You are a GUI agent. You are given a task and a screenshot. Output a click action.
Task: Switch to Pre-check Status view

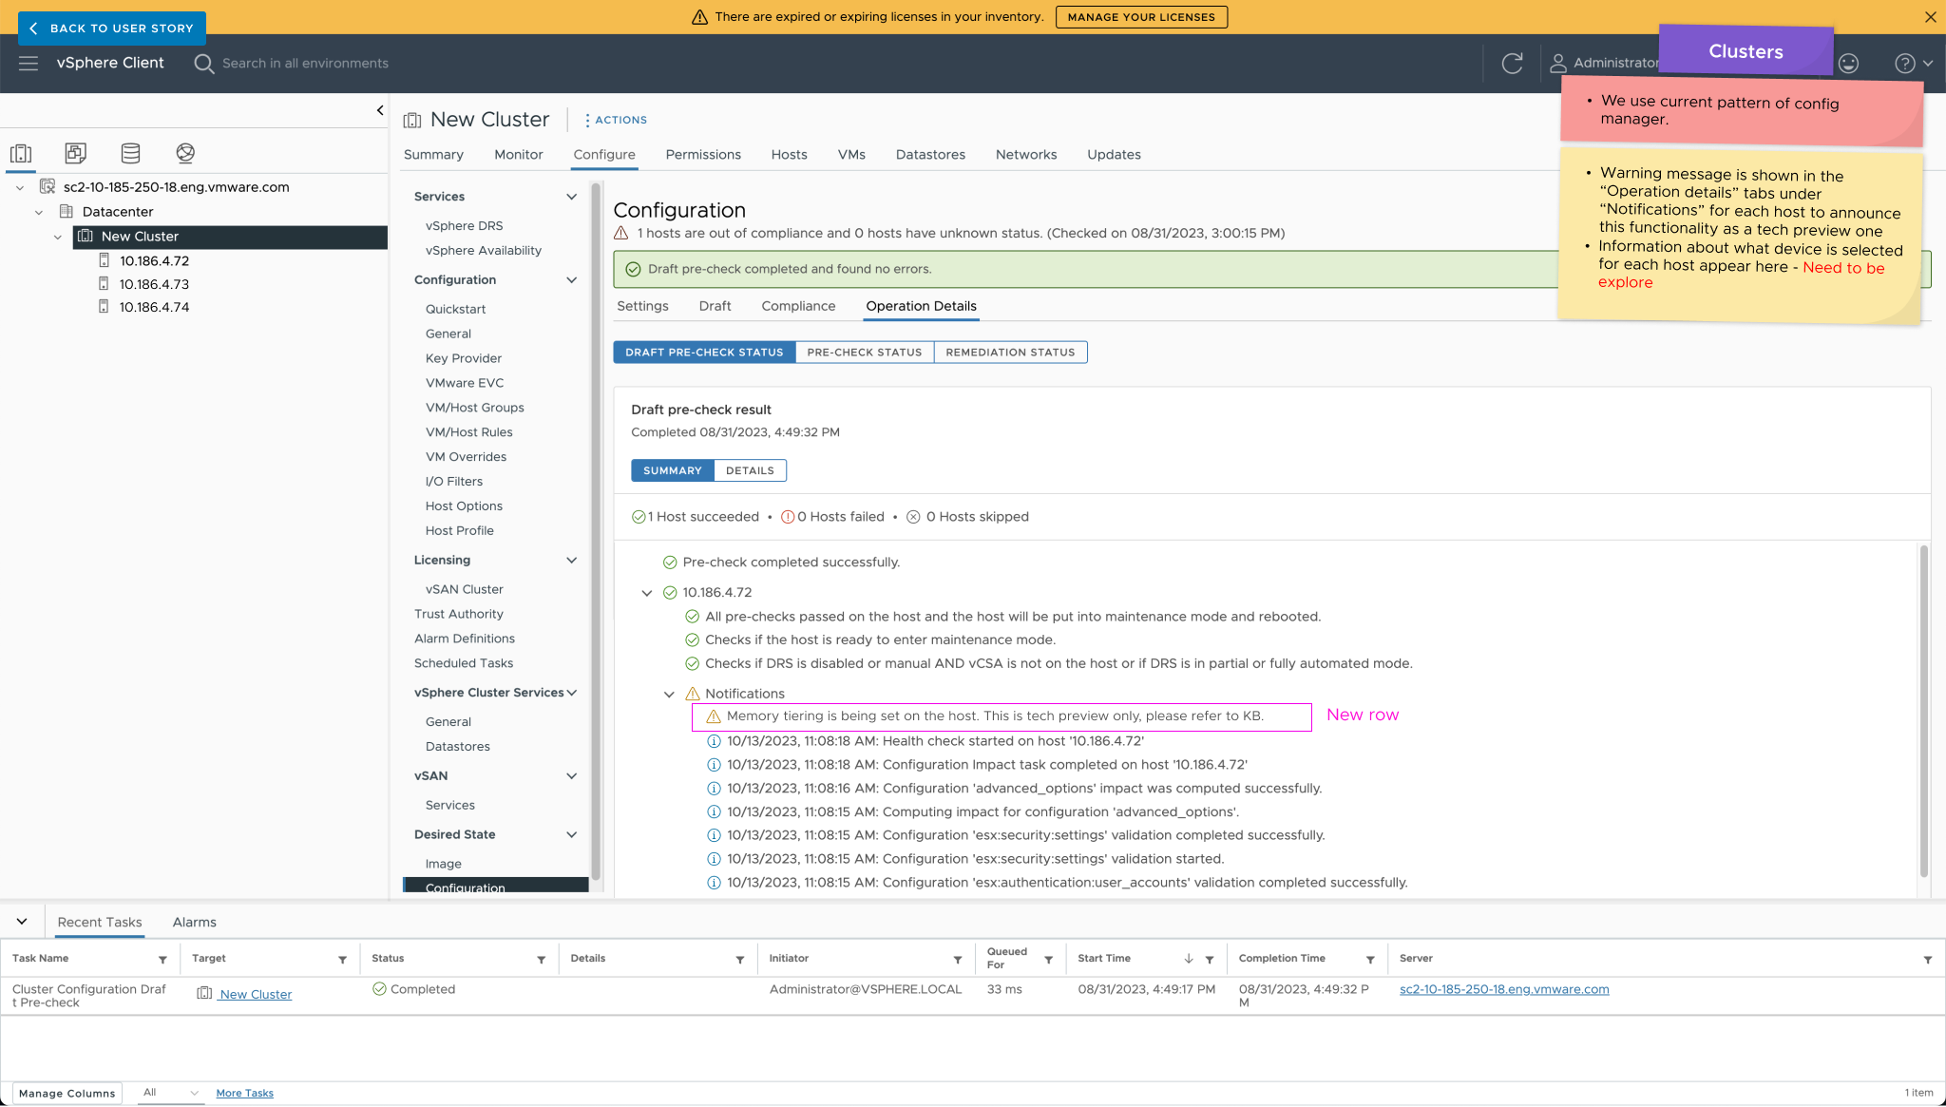click(864, 353)
